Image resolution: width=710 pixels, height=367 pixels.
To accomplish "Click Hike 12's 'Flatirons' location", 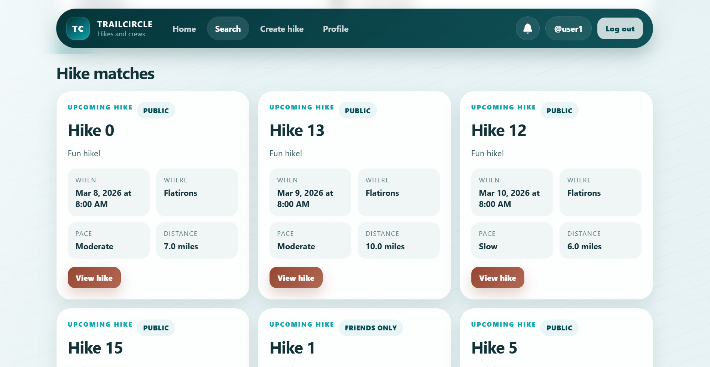I will 584,193.
